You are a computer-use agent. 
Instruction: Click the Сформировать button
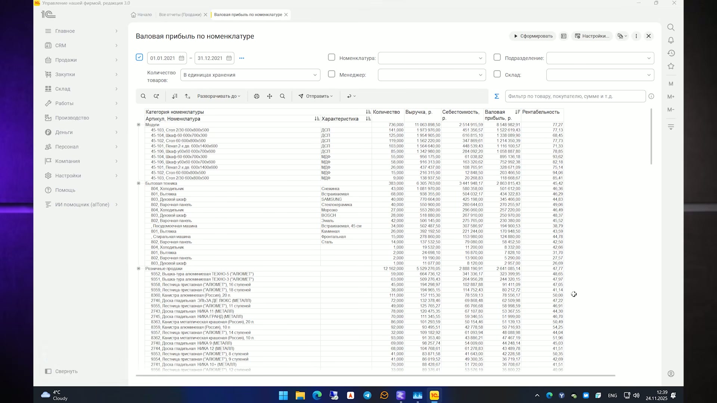point(533,36)
